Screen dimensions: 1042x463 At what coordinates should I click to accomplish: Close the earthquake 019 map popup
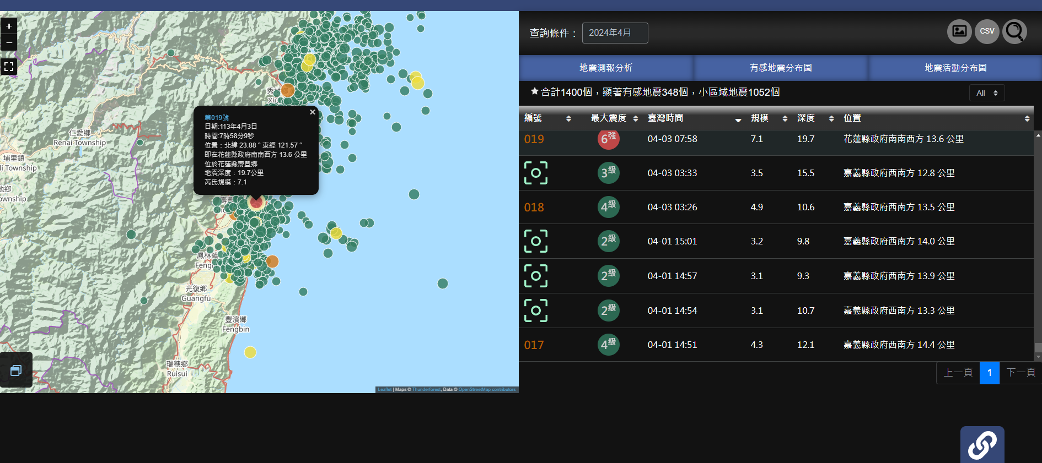[x=313, y=112]
